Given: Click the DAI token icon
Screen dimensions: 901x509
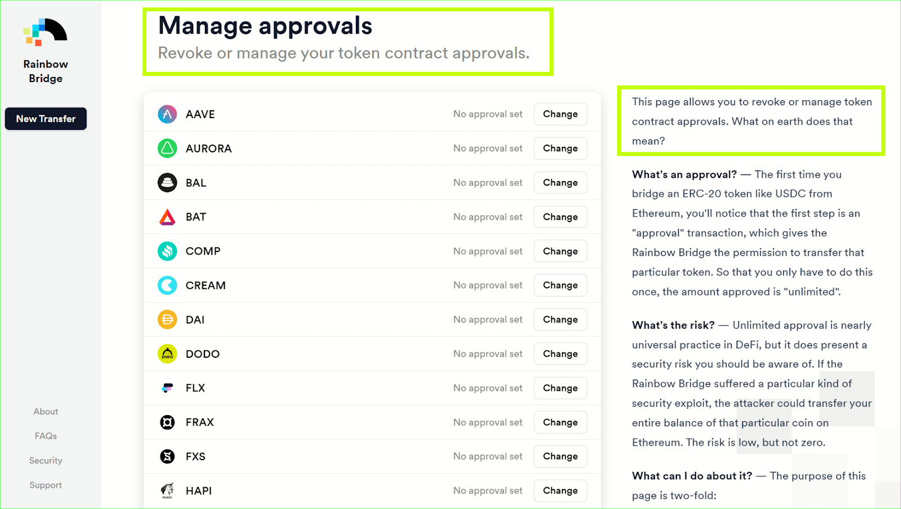Looking at the screenshot, I should (x=167, y=319).
